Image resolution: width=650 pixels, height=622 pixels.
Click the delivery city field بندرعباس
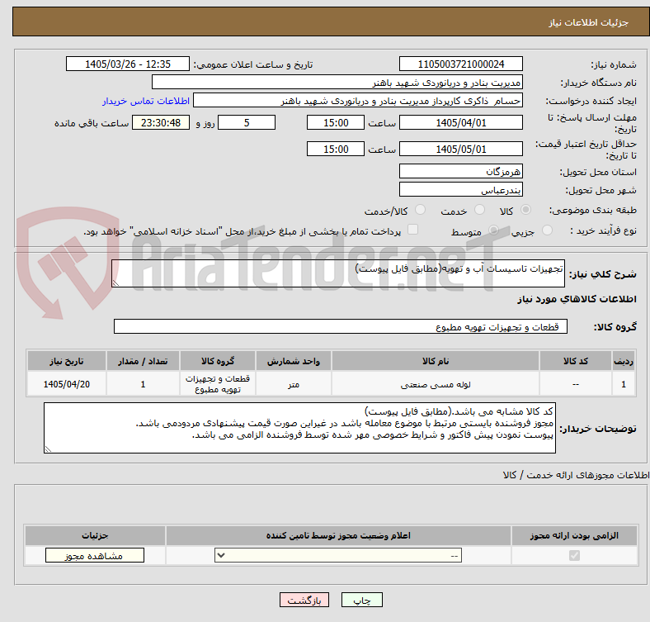460,189
